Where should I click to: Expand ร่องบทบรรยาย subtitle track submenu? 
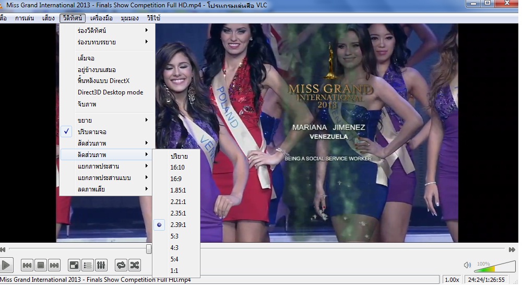106,42
